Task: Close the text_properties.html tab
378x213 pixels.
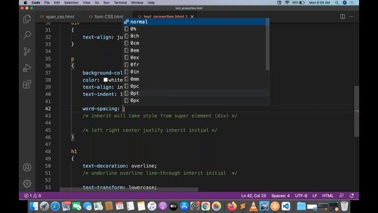Action: pos(192,17)
